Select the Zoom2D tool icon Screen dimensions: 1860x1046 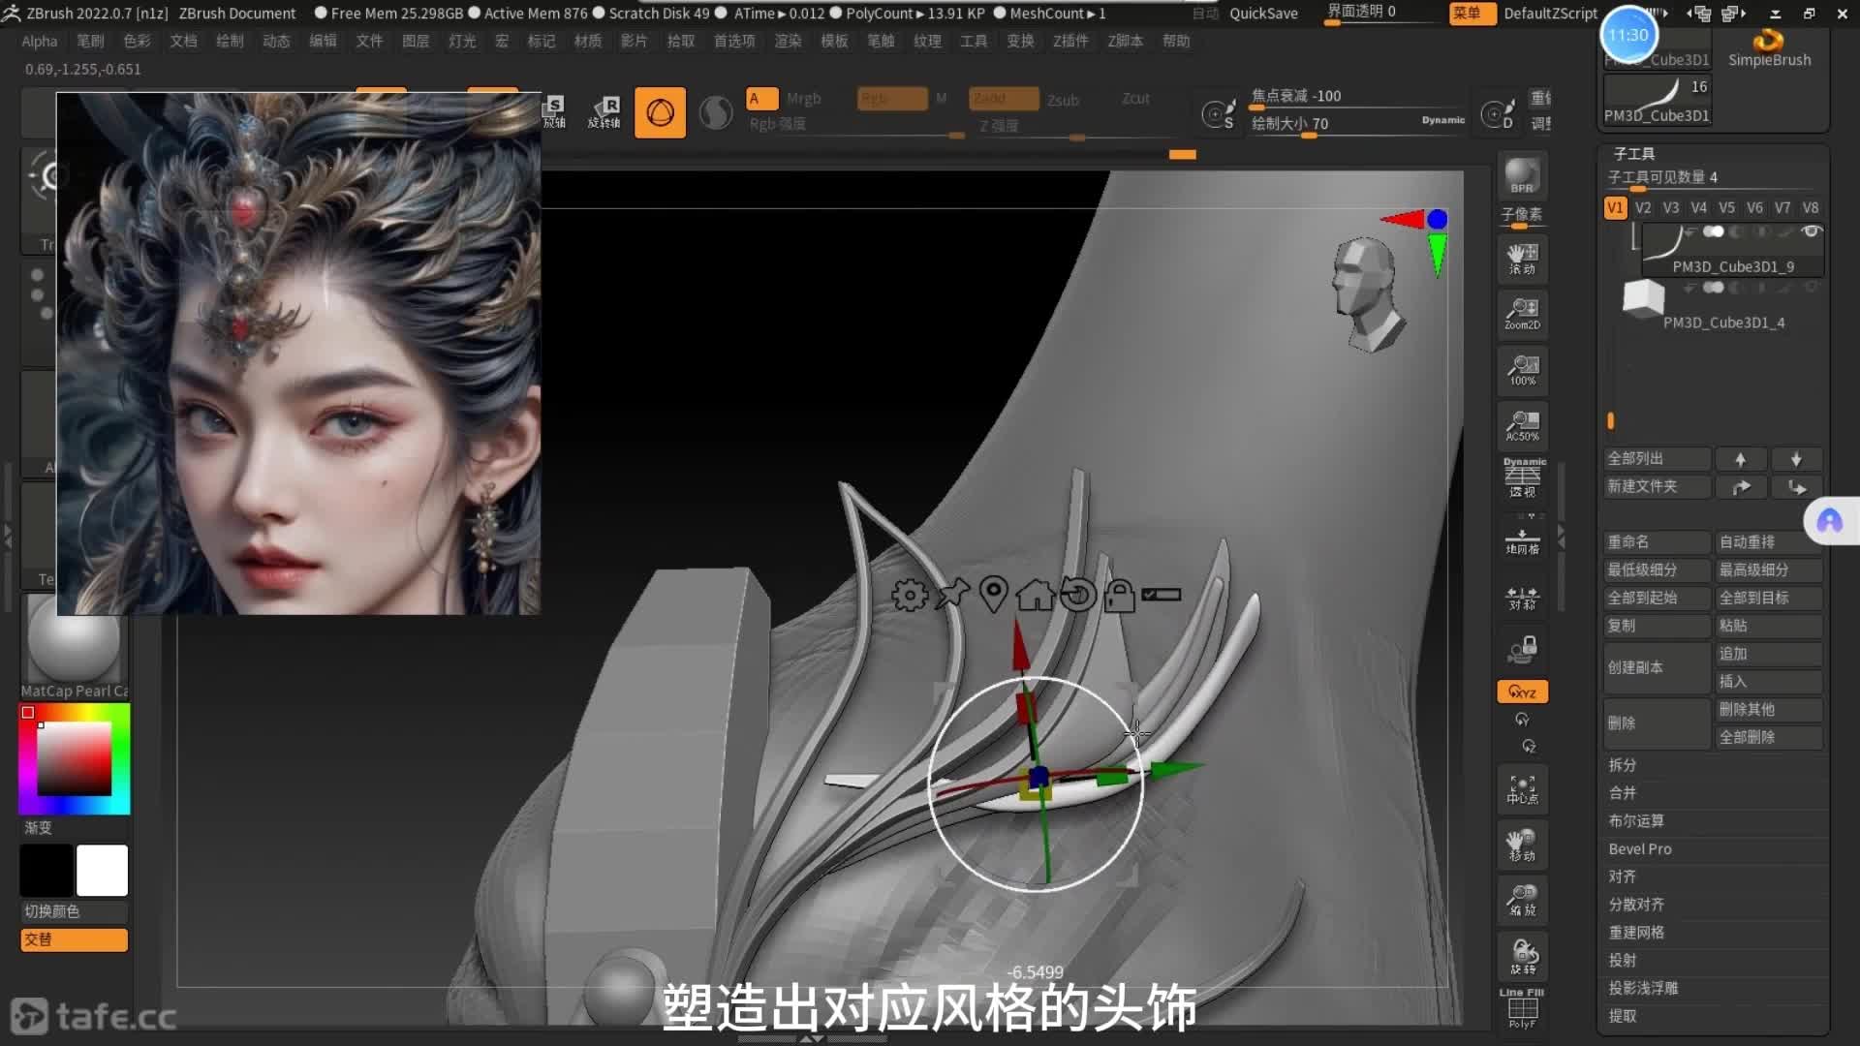(1522, 314)
